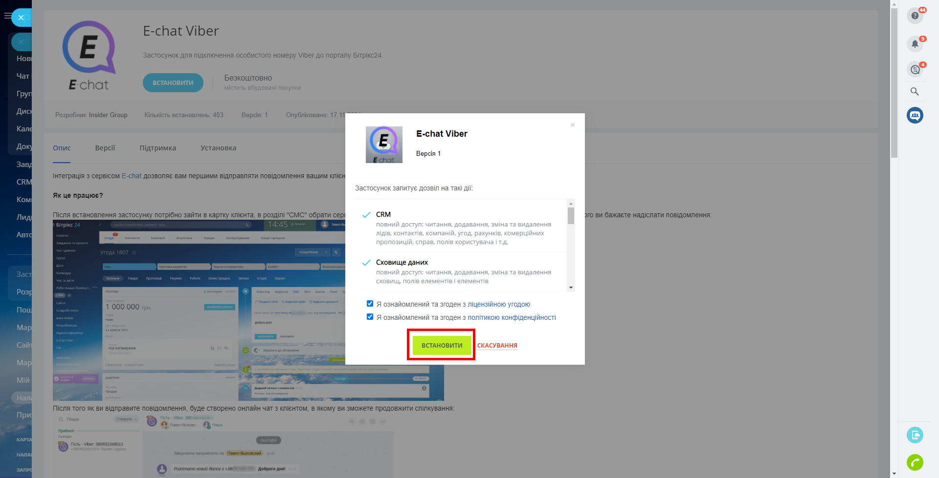Close the install dialog with X
The width and height of the screenshot is (939, 478).
(x=573, y=125)
